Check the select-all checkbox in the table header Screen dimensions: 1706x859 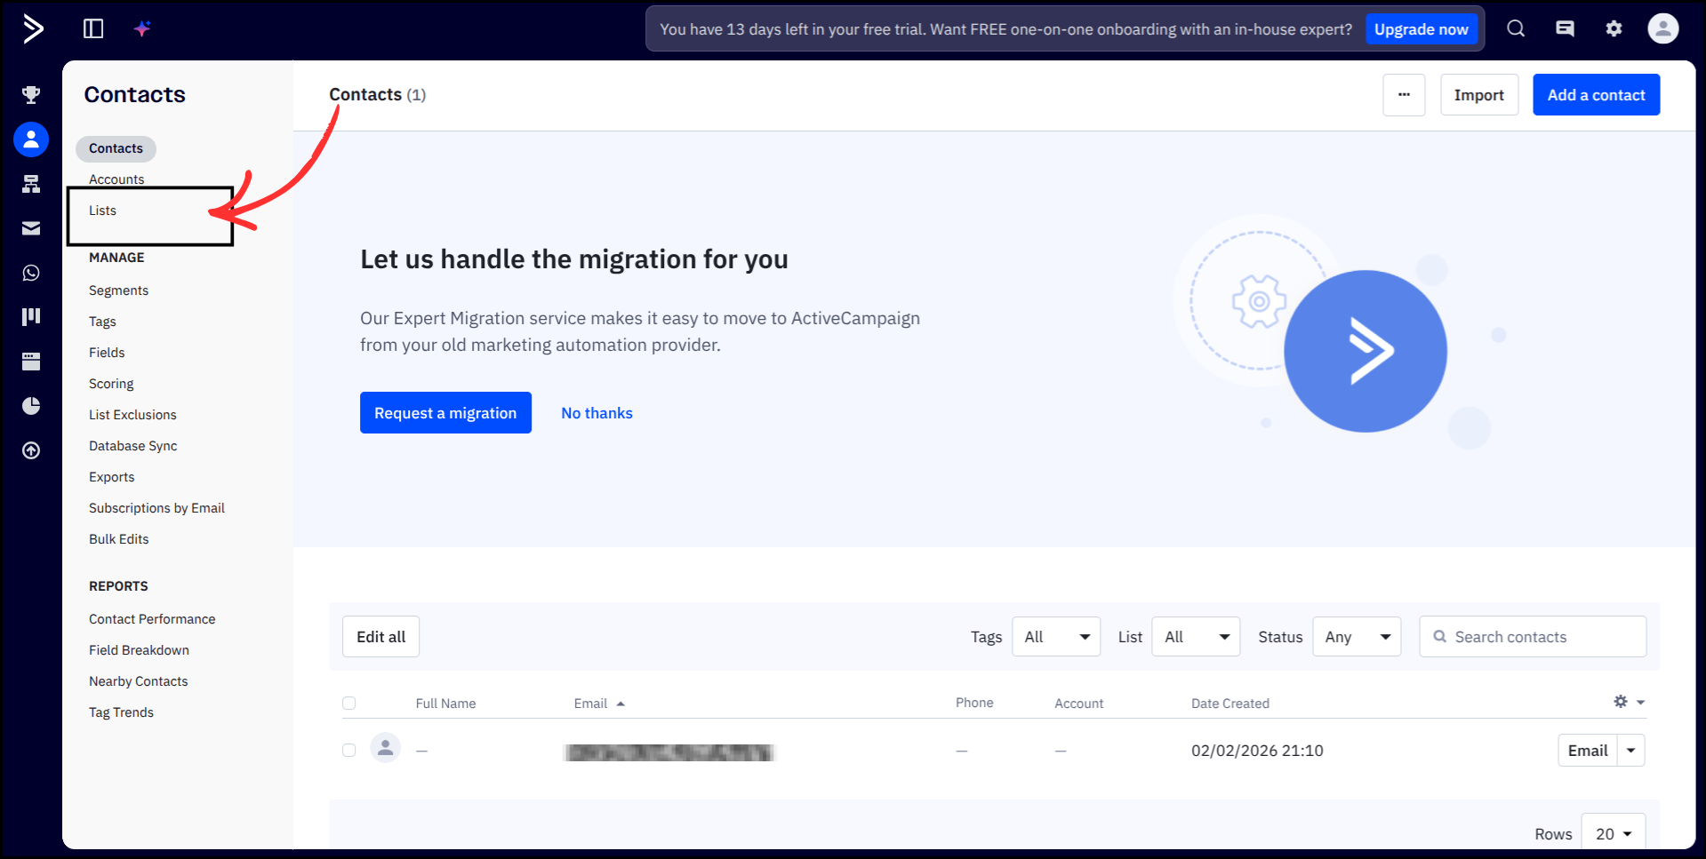348,702
